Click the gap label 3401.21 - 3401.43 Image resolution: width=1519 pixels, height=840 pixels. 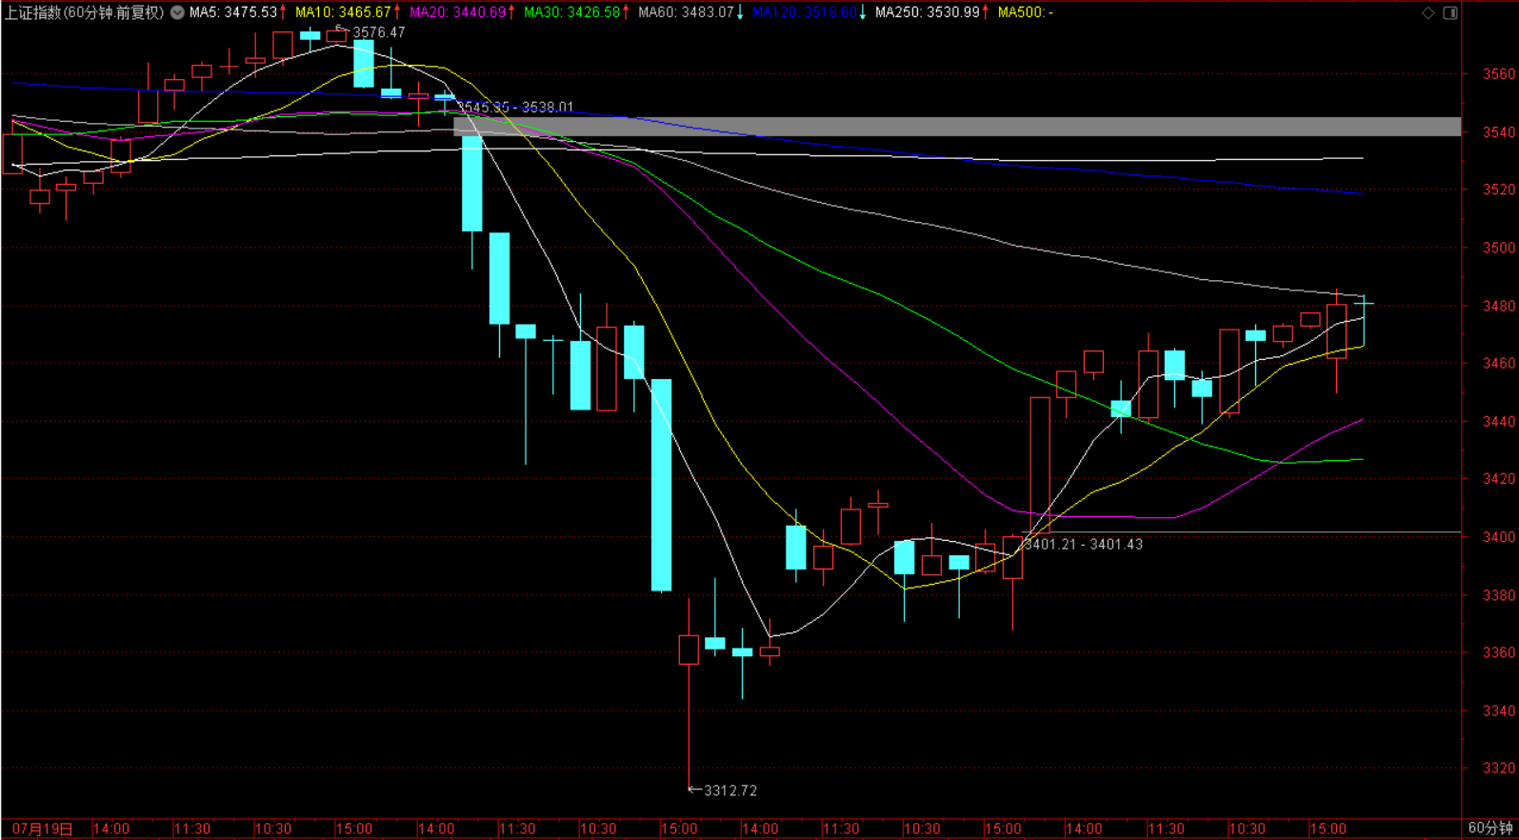coord(1083,545)
